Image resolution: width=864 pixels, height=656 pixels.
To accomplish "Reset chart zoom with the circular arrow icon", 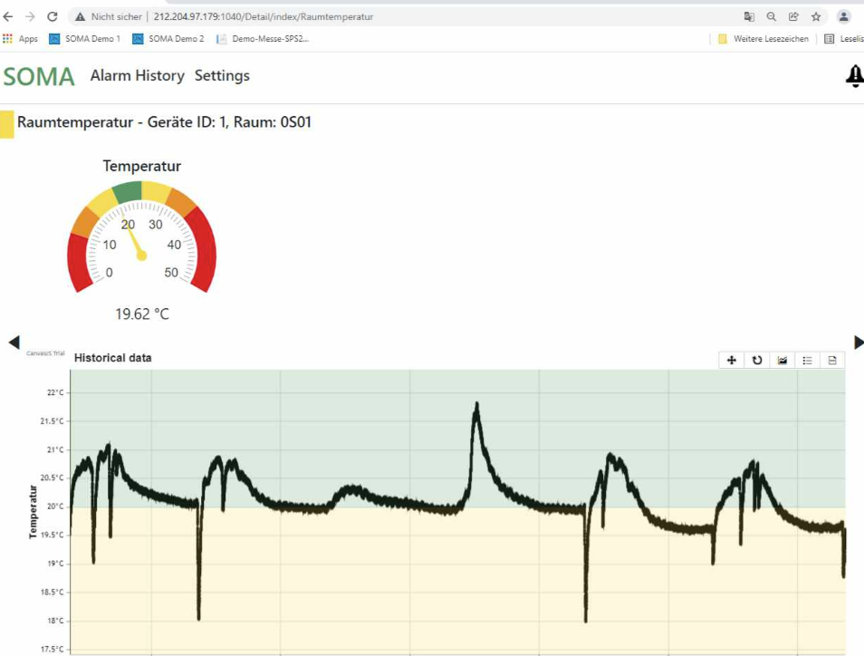I will coord(757,360).
